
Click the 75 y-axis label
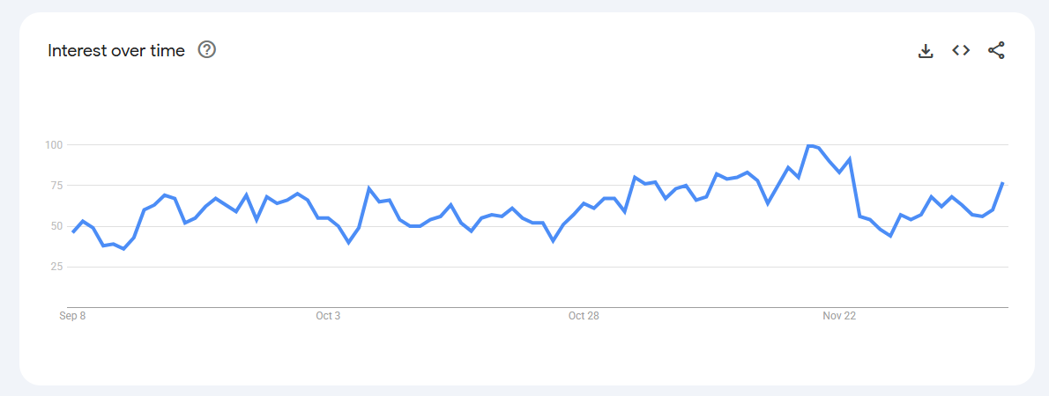click(x=58, y=186)
